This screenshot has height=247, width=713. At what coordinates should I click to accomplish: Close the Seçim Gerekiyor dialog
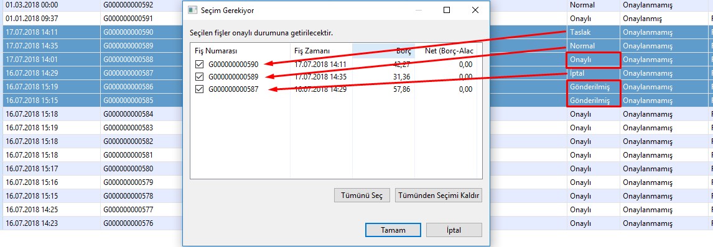pyautogui.click(x=475, y=10)
